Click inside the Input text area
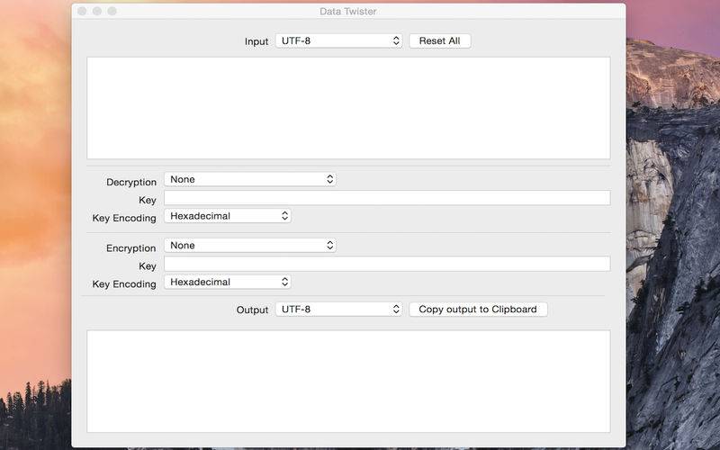This screenshot has height=450, width=720. click(348, 108)
